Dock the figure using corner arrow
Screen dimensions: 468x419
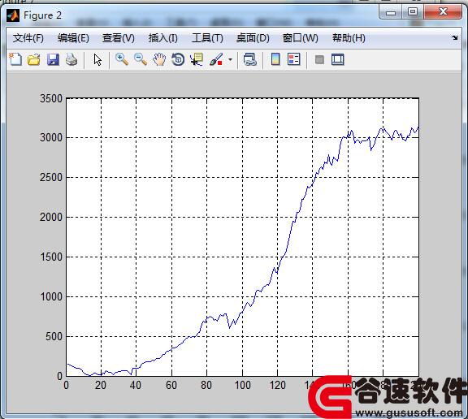coord(454,37)
